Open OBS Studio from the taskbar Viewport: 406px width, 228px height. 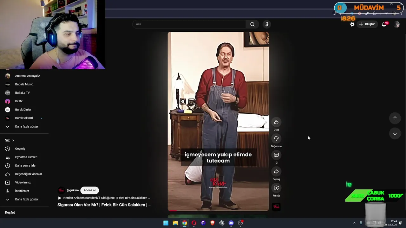(240, 223)
